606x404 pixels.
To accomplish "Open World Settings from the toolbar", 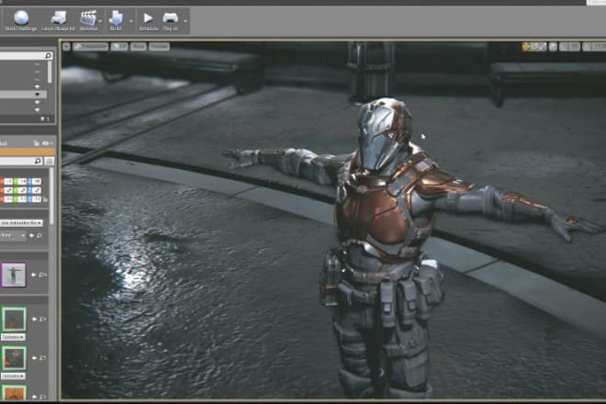I will [x=21, y=20].
